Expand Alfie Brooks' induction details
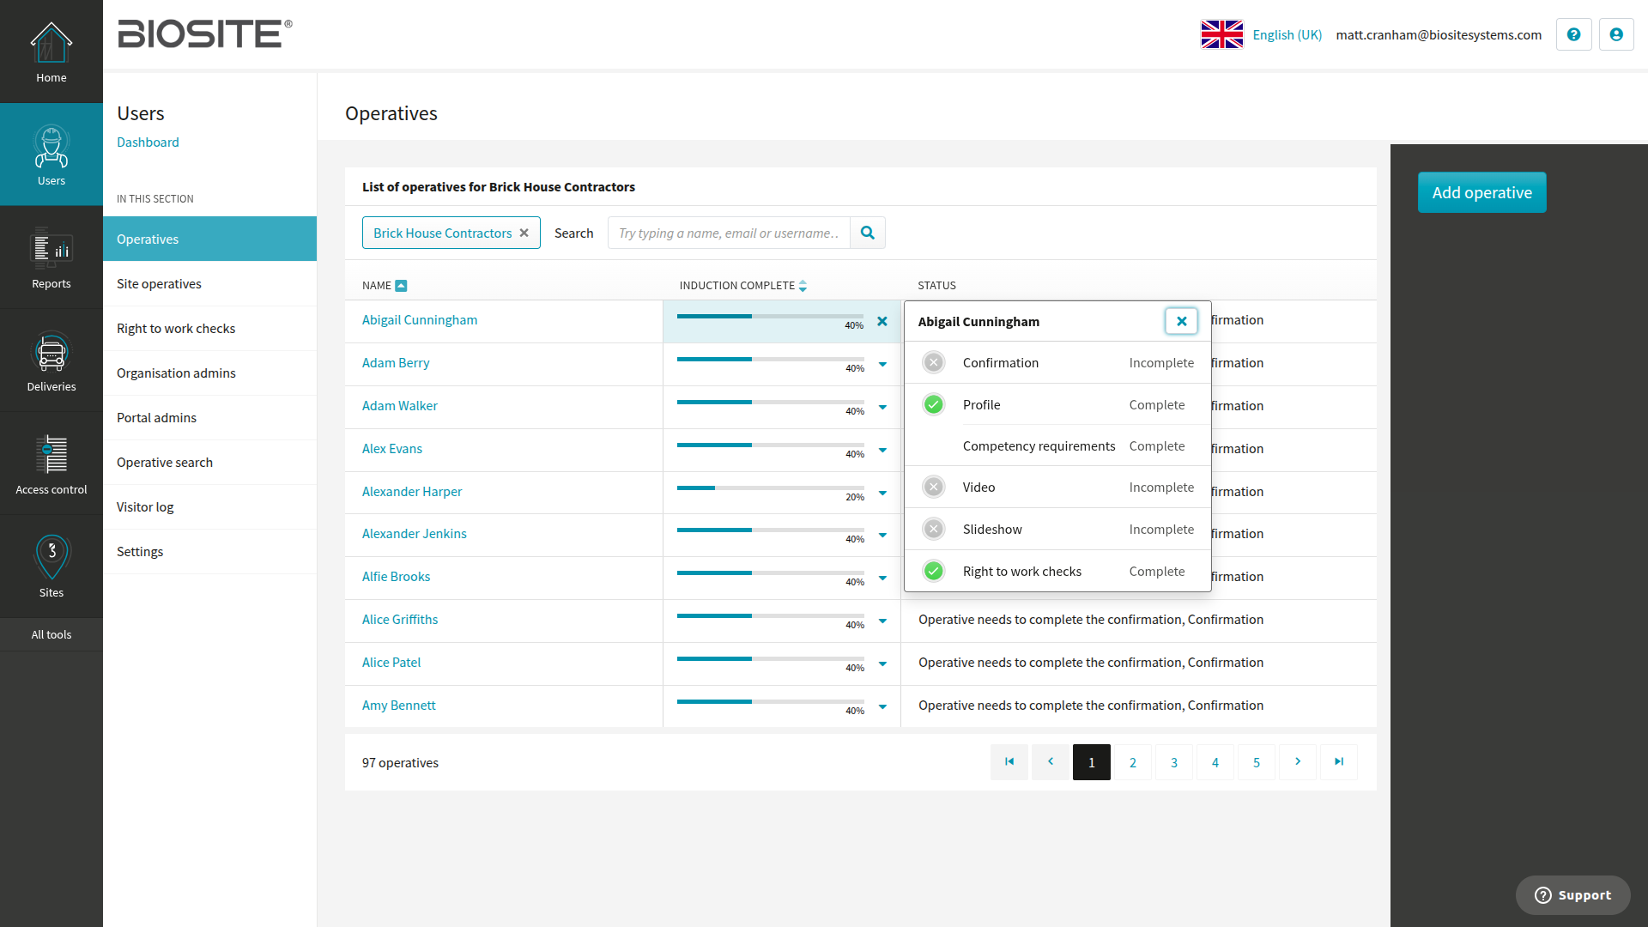 click(x=882, y=578)
